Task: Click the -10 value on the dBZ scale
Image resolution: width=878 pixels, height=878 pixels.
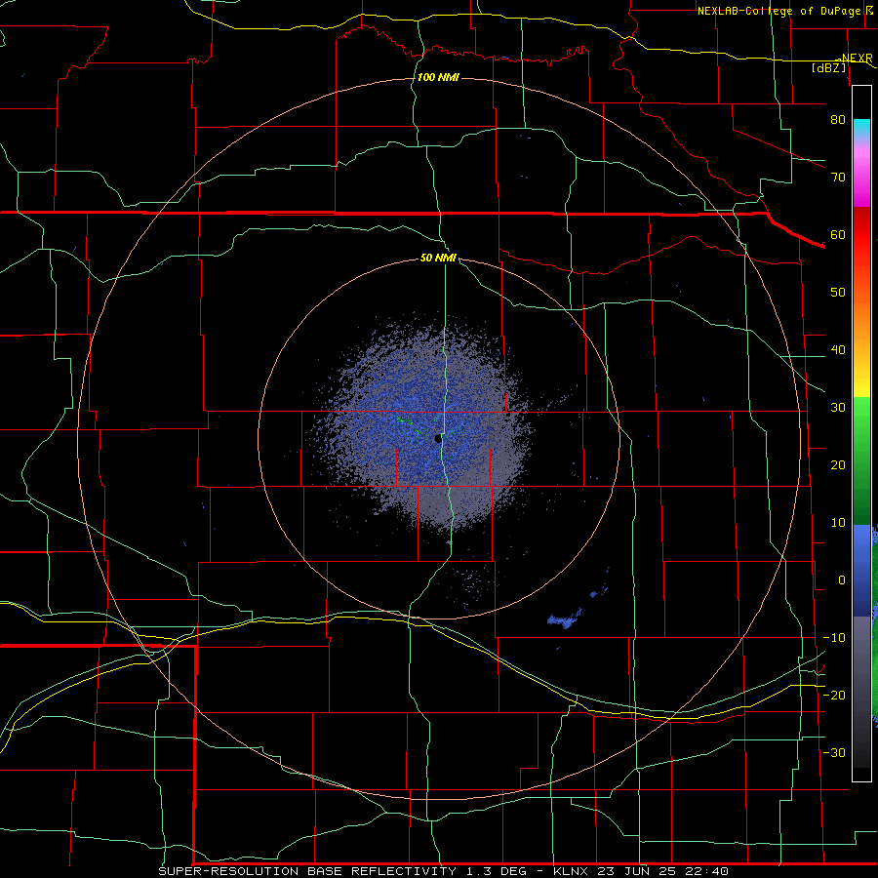Action: click(x=834, y=638)
